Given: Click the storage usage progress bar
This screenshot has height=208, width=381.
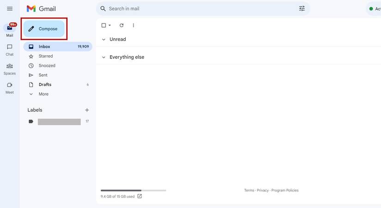Looking at the screenshot, I should click(x=133, y=190).
